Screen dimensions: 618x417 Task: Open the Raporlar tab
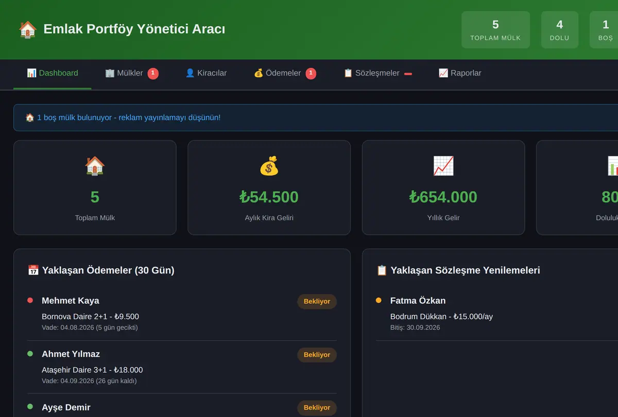460,74
